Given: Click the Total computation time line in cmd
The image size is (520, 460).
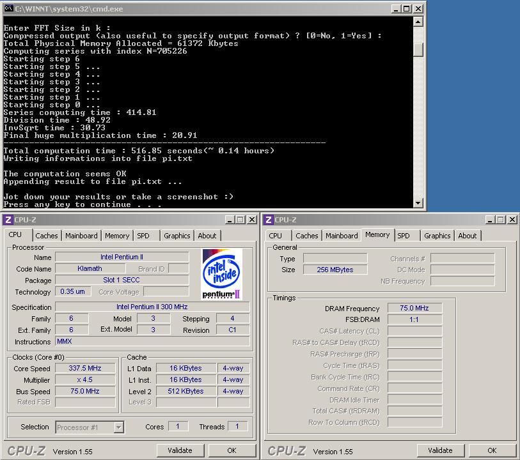Looking at the screenshot, I should click(139, 151).
